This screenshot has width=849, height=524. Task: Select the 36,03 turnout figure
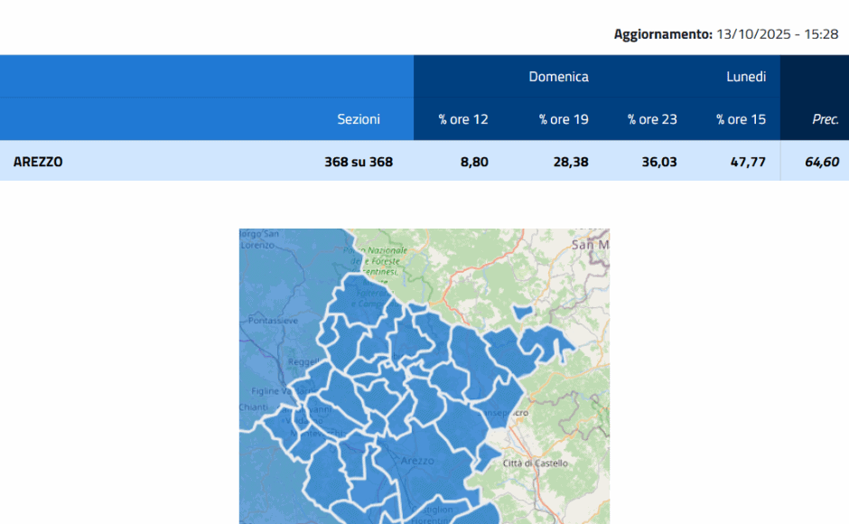click(658, 163)
